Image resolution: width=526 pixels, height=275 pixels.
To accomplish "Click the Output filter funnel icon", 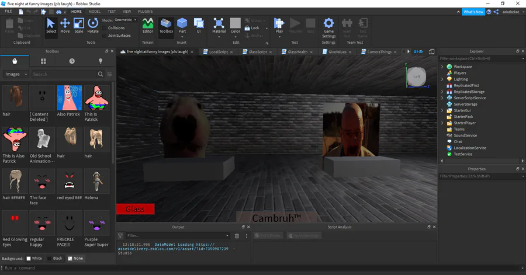I will 120,236.
